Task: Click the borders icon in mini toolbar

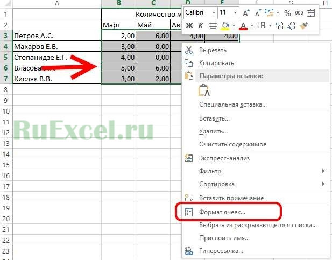Action: (x=261, y=26)
